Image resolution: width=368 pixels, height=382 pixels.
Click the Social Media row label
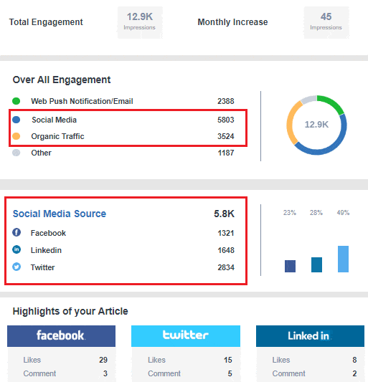tap(54, 120)
